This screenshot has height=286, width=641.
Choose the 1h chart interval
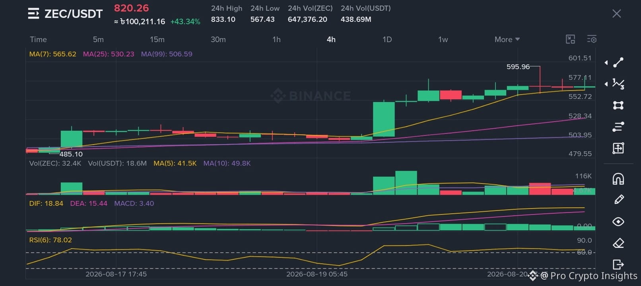pyautogui.click(x=276, y=39)
